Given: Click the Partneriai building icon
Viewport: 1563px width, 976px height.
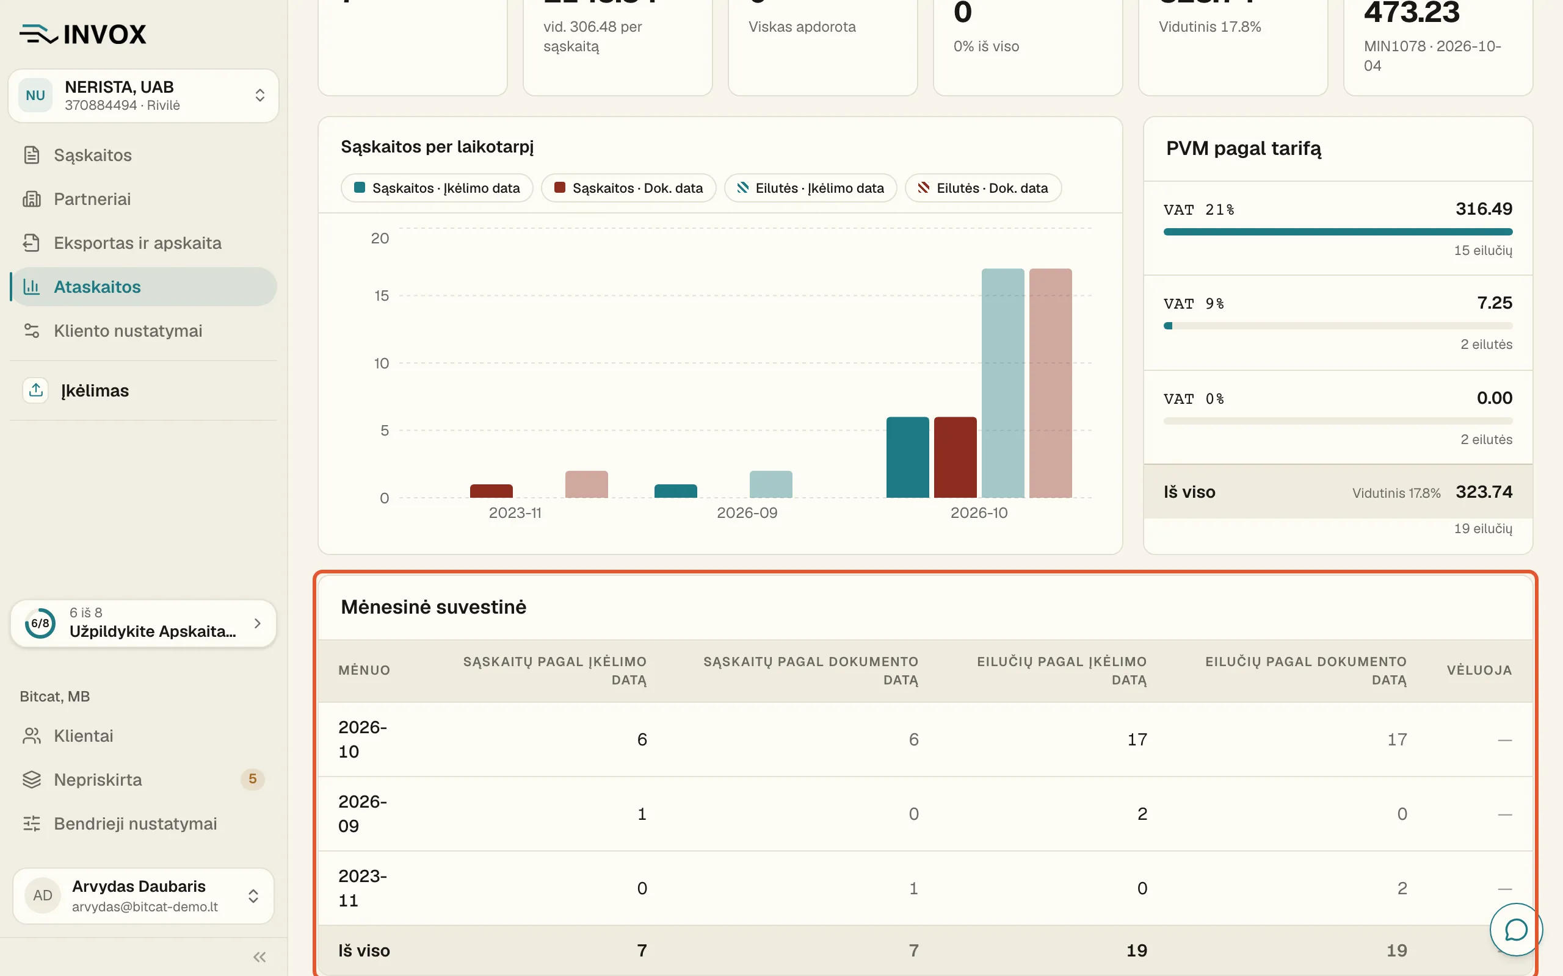Looking at the screenshot, I should pyautogui.click(x=32, y=199).
